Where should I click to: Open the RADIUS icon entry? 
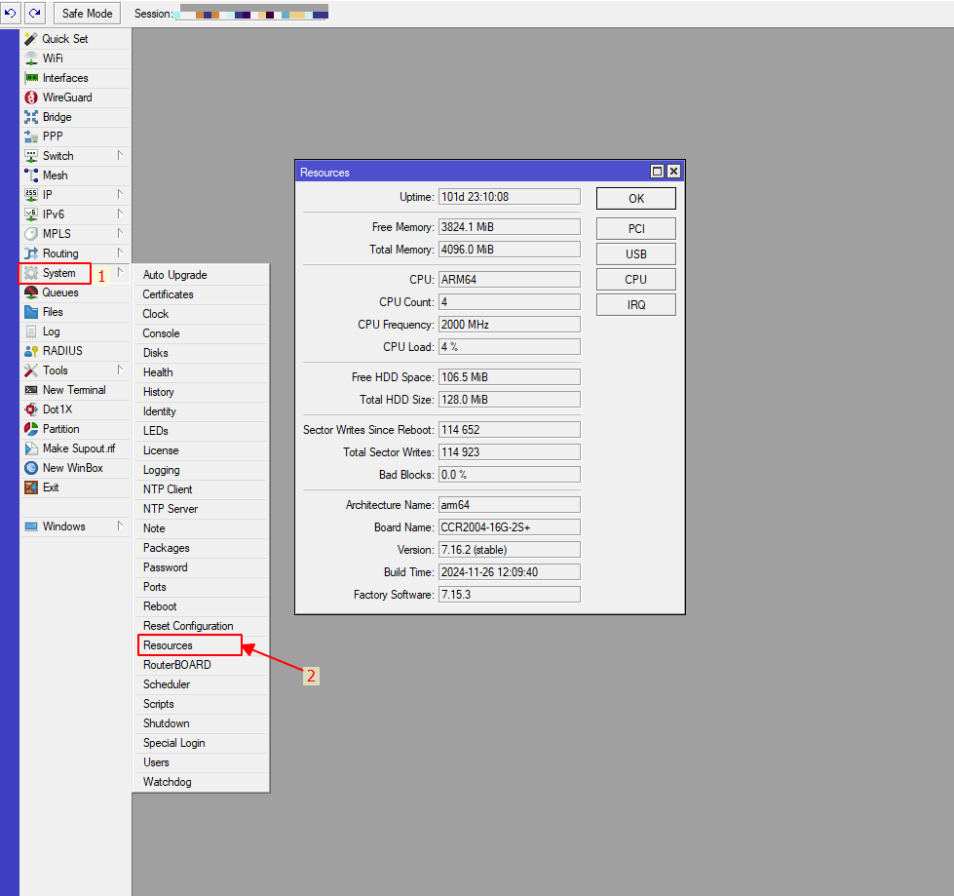31,351
